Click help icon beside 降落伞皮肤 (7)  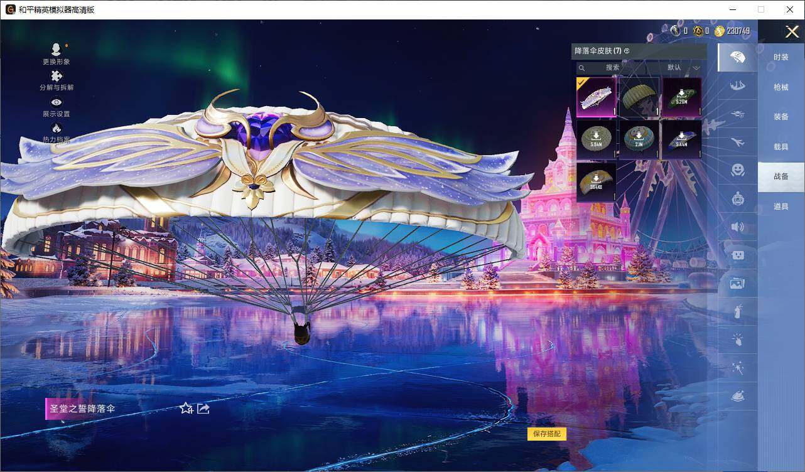627,51
